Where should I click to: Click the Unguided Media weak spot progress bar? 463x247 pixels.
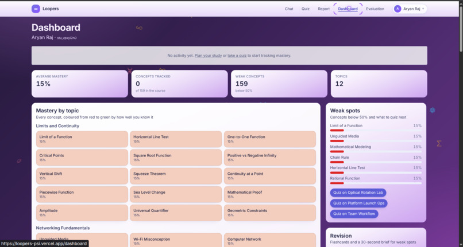click(x=376, y=141)
